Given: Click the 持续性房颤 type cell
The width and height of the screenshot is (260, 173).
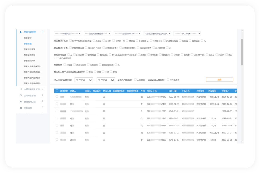Looking at the screenshot, I should 201,140.
